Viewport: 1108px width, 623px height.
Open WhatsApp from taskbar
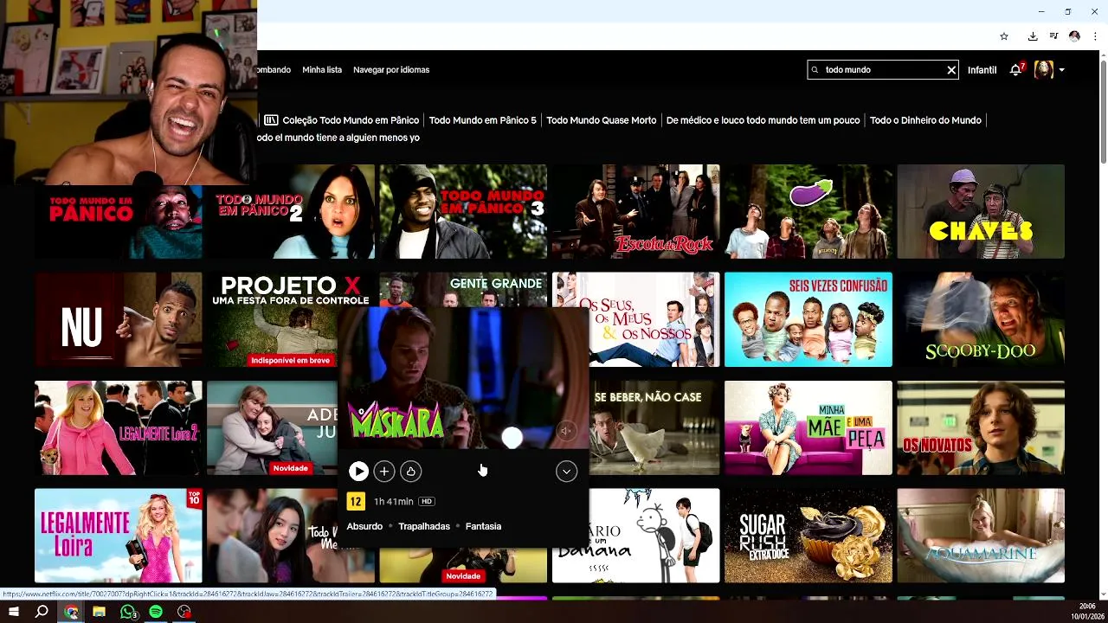128,612
